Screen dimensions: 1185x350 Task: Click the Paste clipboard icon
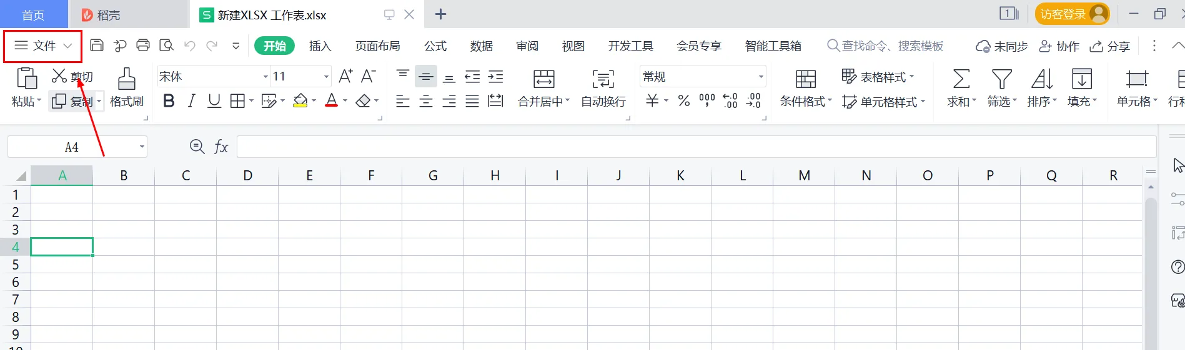point(26,79)
